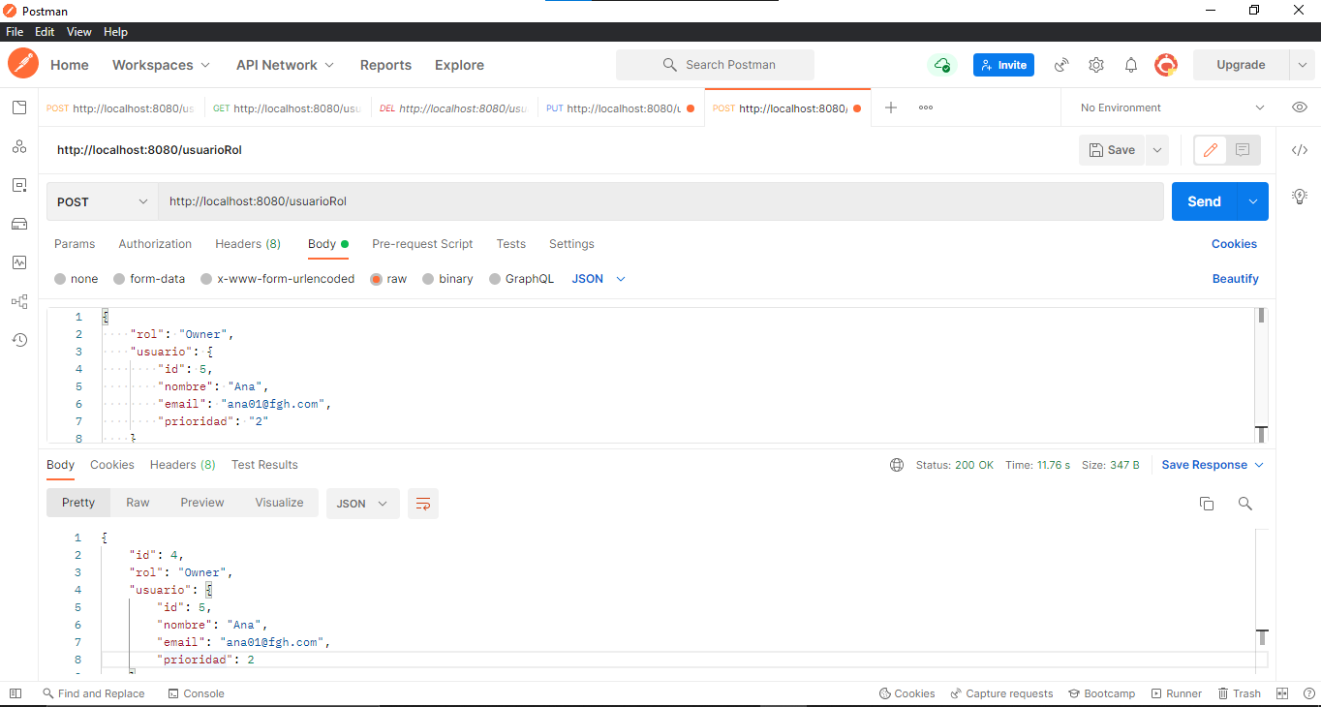The width and height of the screenshot is (1321, 707).
Task: Click the Beautify link
Action: [x=1236, y=278]
